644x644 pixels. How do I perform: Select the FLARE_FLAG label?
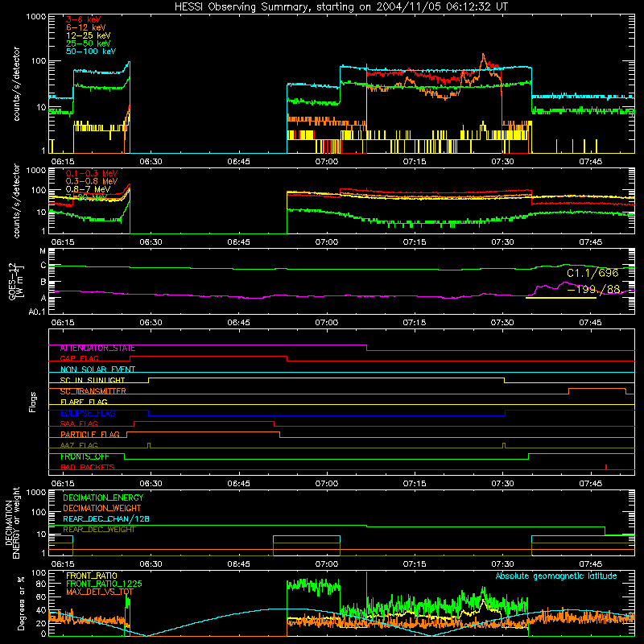(84, 402)
